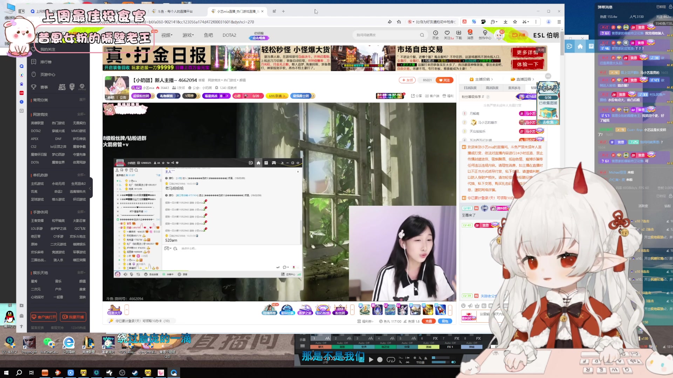Open the browser hamburger menu icon
This screenshot has width=673, height=378.
[x=559, y=22]
